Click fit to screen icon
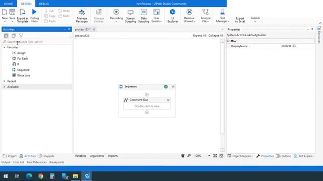The image size is (323, 181). pos(215,156)
